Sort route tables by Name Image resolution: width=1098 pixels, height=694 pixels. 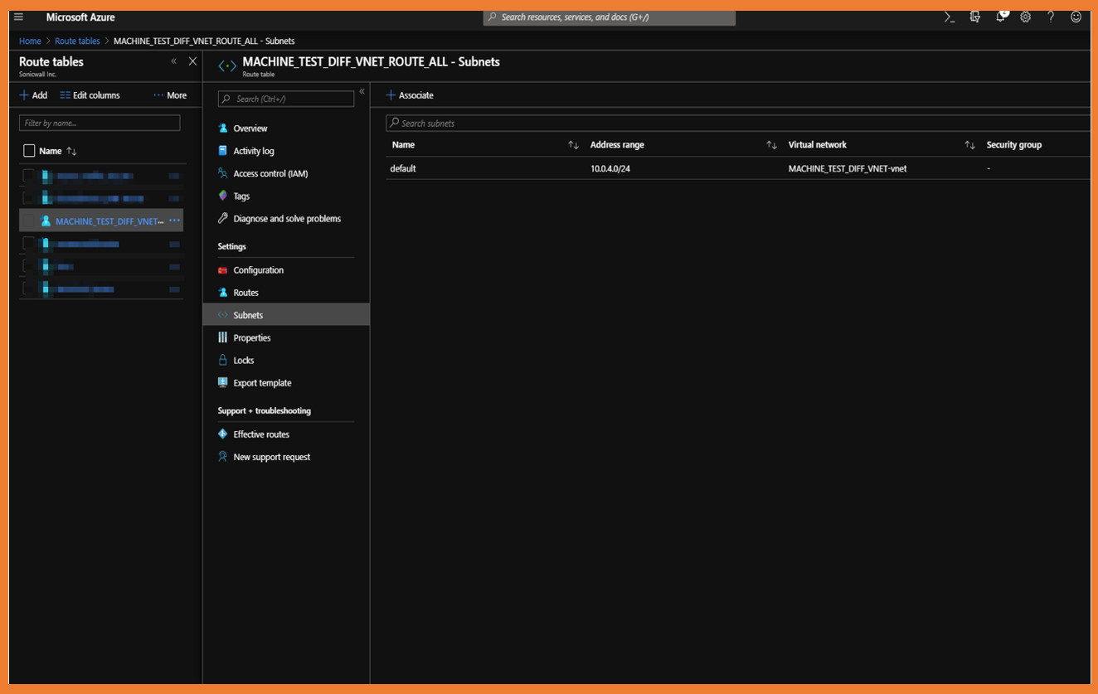coord(71,151)
